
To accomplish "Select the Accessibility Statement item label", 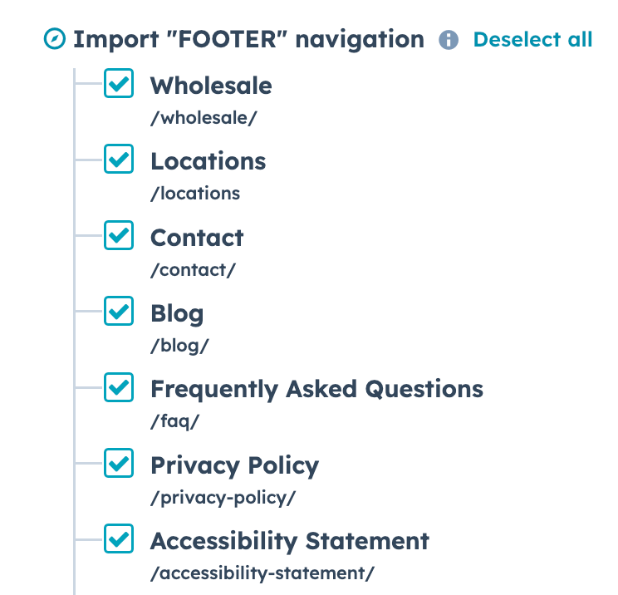I will coord(290,542).
